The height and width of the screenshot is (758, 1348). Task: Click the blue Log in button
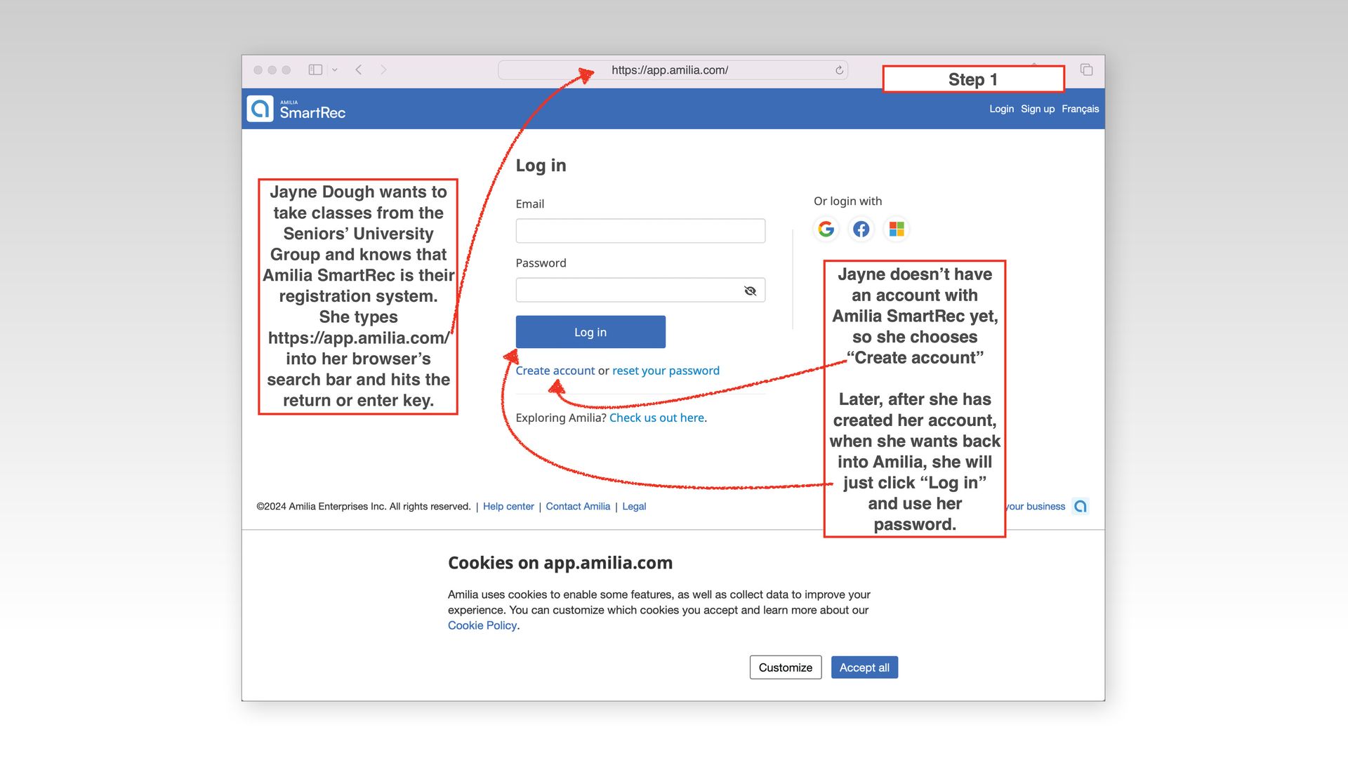590,332
